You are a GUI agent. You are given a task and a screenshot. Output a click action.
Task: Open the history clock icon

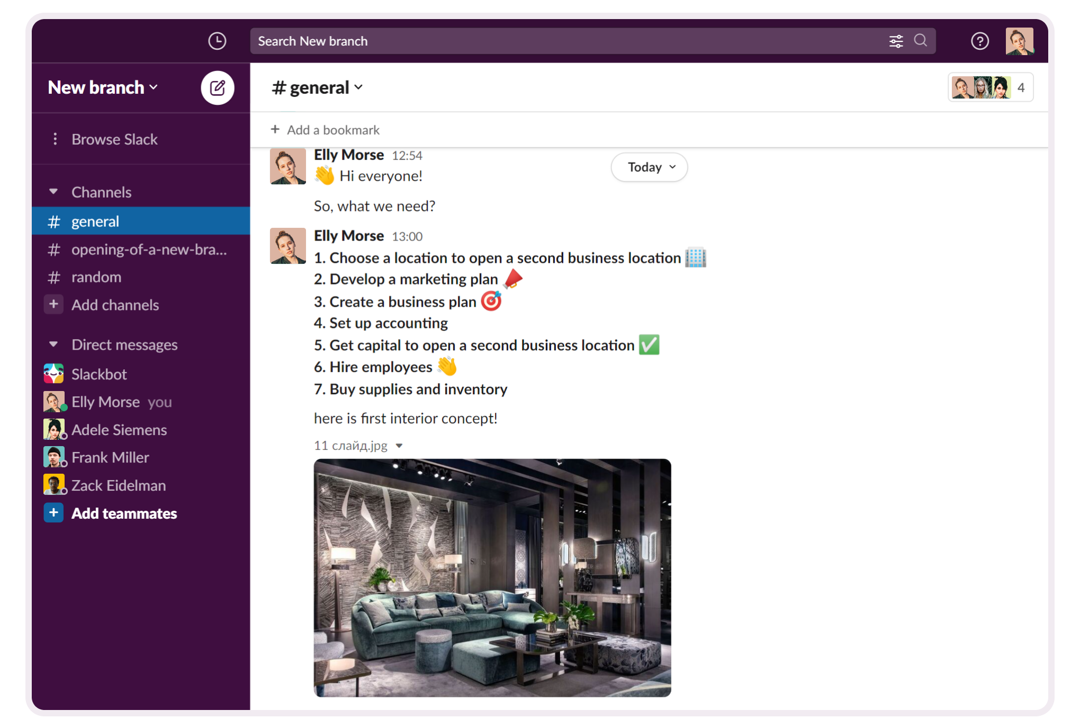(x=217, y=41)
